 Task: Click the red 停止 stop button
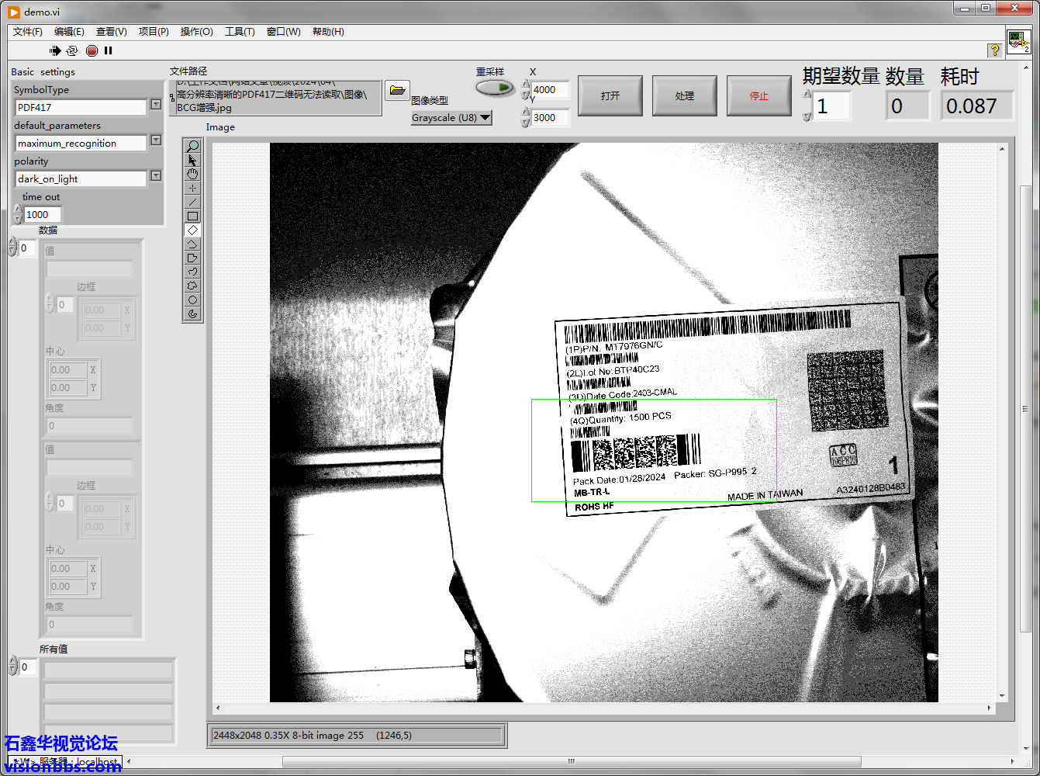[758, 95]
